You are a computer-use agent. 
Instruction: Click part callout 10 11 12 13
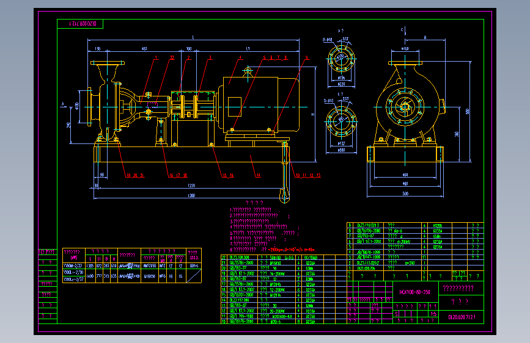[x=308, y=176]
